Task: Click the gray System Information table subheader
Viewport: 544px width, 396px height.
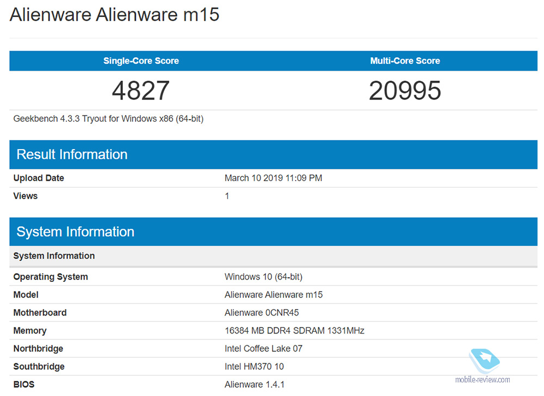Action: click(x=274, y=256)
